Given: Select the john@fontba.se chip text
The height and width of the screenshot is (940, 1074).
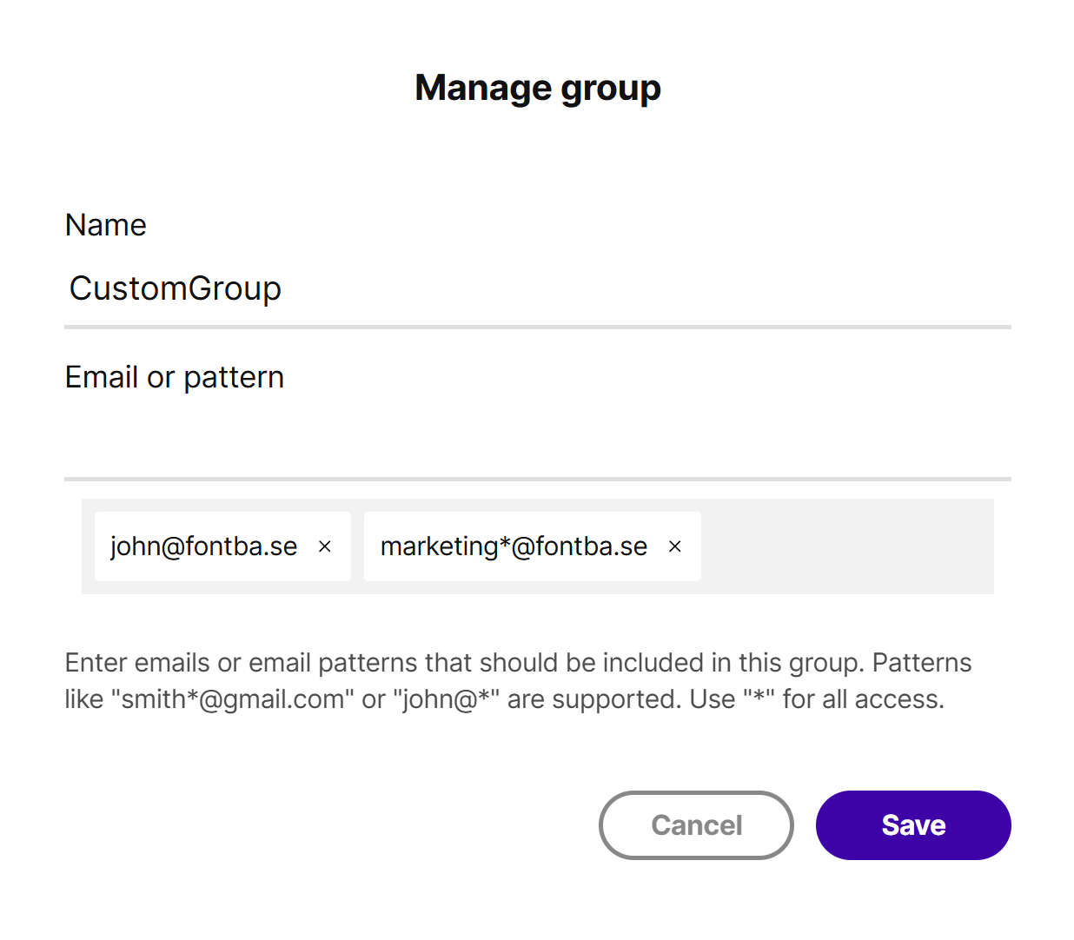Looking at the screenshot, I should coord(204,546).
